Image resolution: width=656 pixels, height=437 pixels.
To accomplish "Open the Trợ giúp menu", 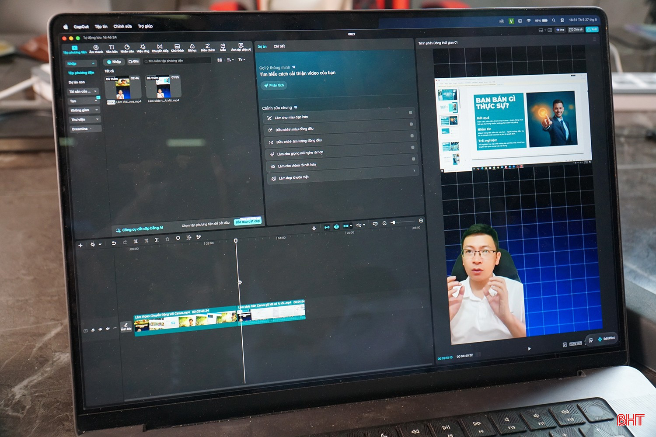I will [145, 26].
